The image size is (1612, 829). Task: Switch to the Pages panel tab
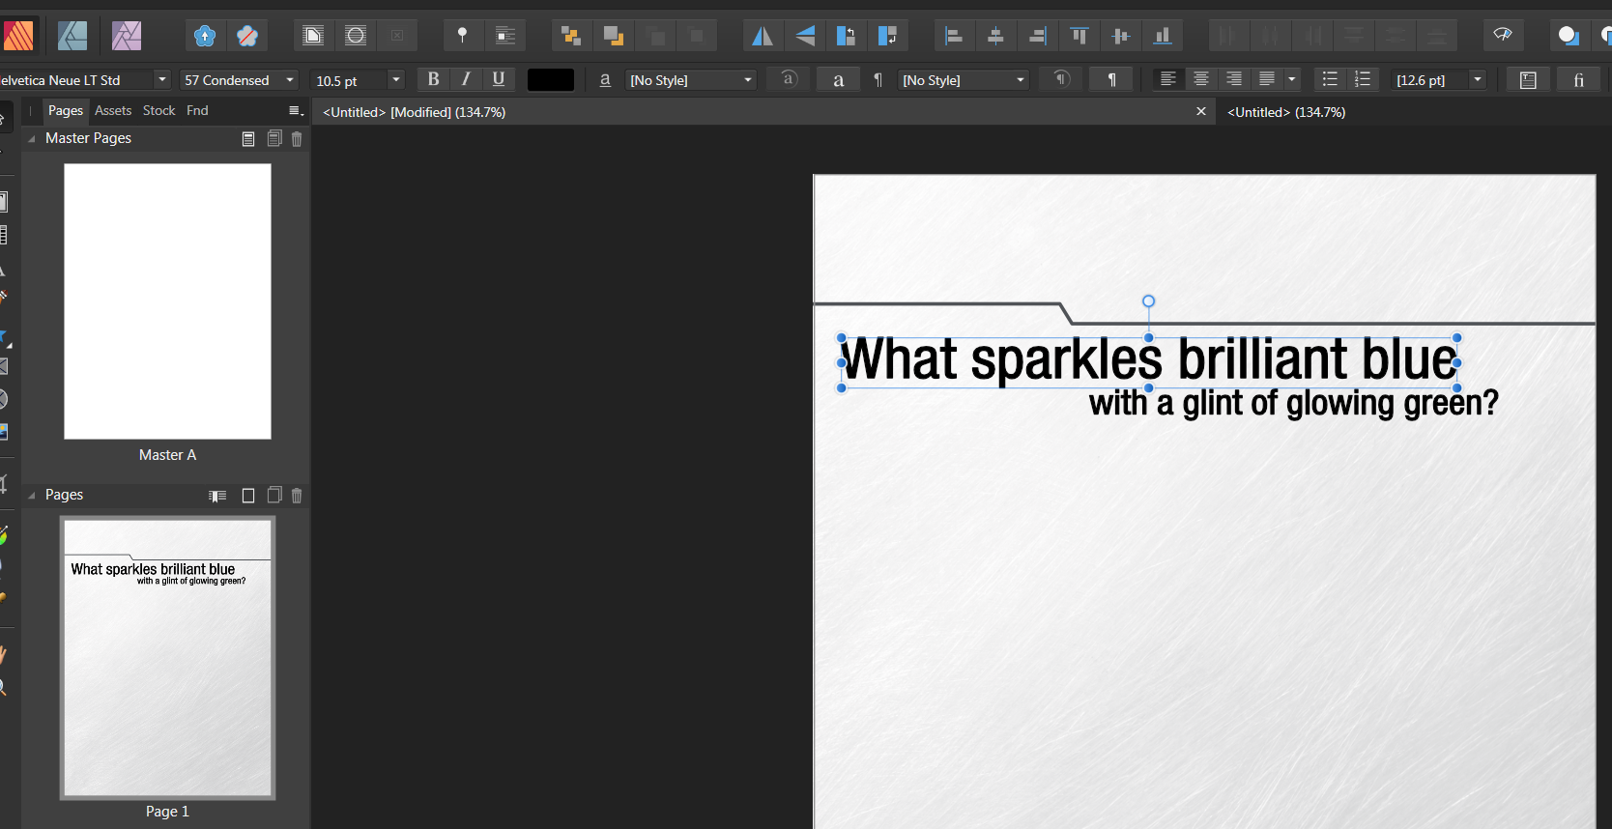coord(66,111)
